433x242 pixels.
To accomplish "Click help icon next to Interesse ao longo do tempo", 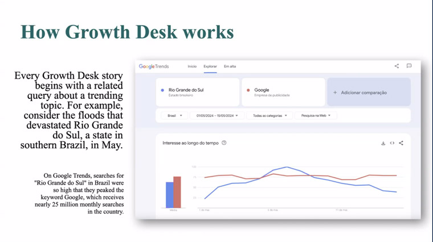I will 224,143.
